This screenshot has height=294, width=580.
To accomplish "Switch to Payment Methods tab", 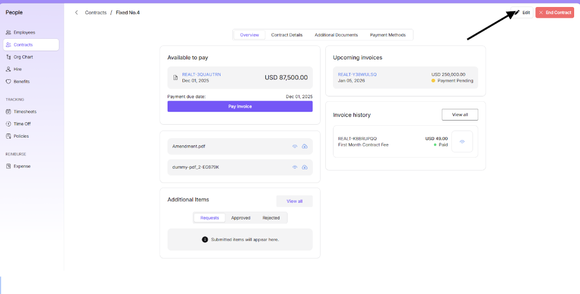I will click(388, 35).
